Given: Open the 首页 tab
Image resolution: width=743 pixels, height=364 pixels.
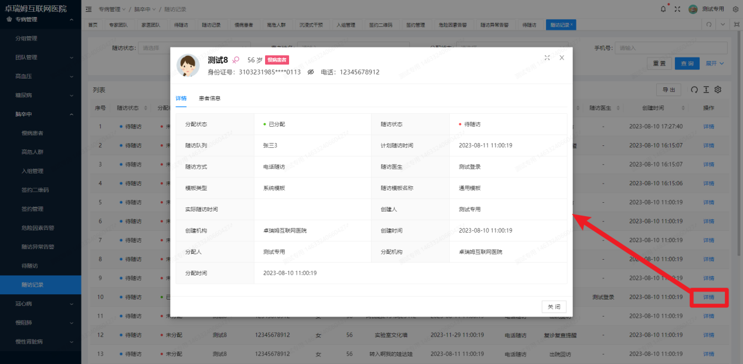Looking at the screenshot, I should [93, 25].
